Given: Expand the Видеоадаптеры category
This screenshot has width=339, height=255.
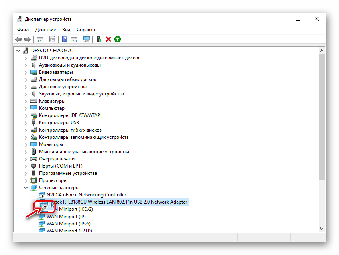Looking at the screenshot, I should [x=26, y=73].
